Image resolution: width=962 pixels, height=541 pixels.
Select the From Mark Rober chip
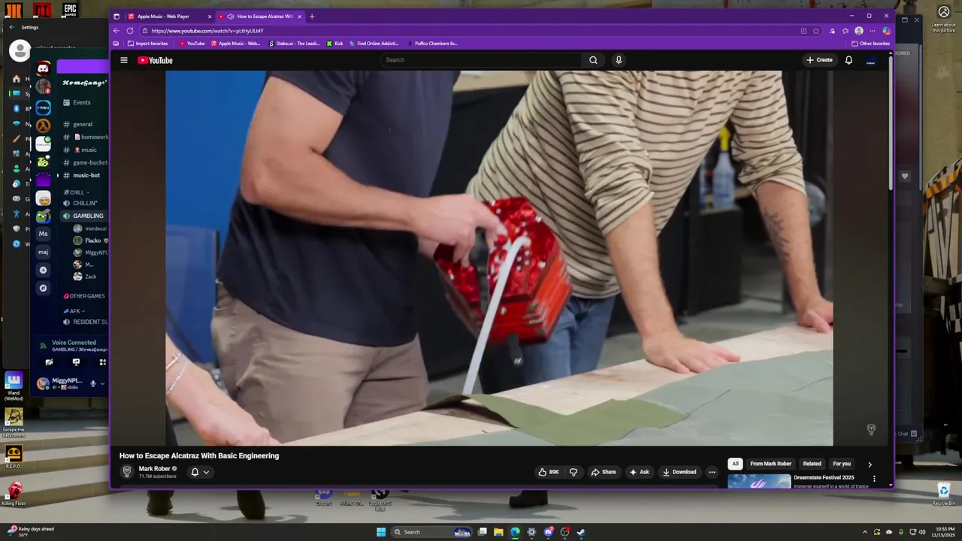pos(770,464)
